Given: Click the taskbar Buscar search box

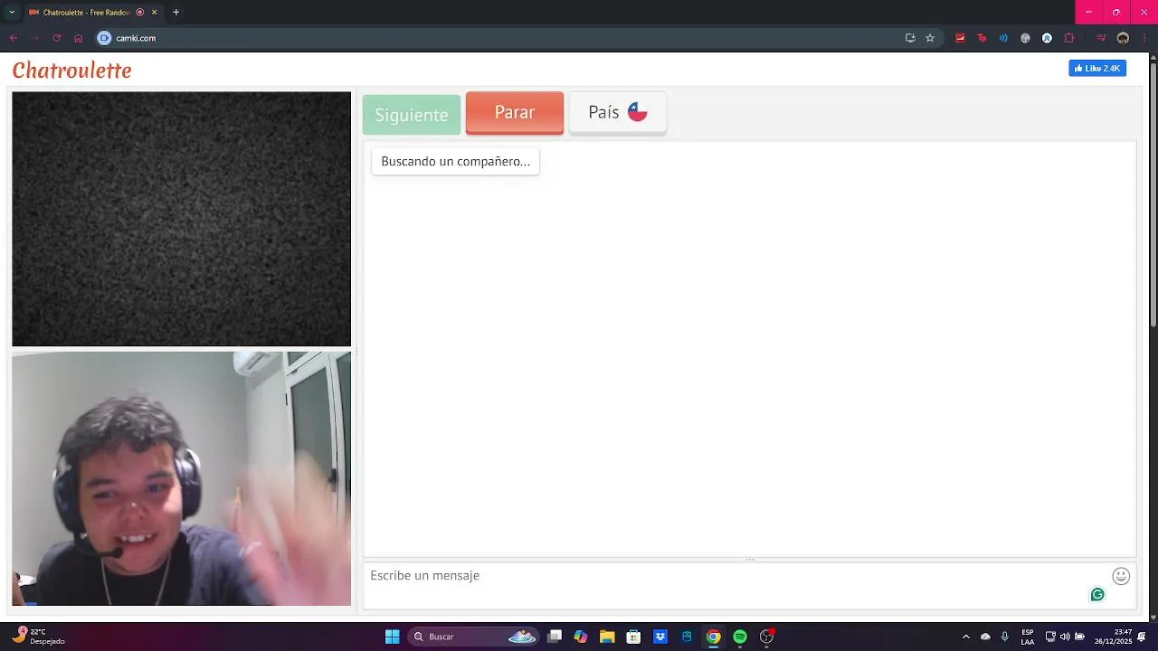Looking at the screenshot, I should pyautogui.click(x=475, y=637).
